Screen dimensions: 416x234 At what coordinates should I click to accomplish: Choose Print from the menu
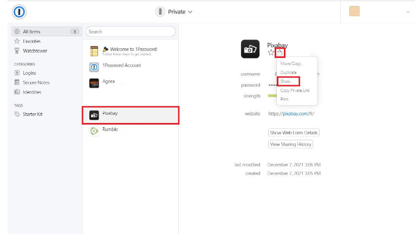pos(284,99)
